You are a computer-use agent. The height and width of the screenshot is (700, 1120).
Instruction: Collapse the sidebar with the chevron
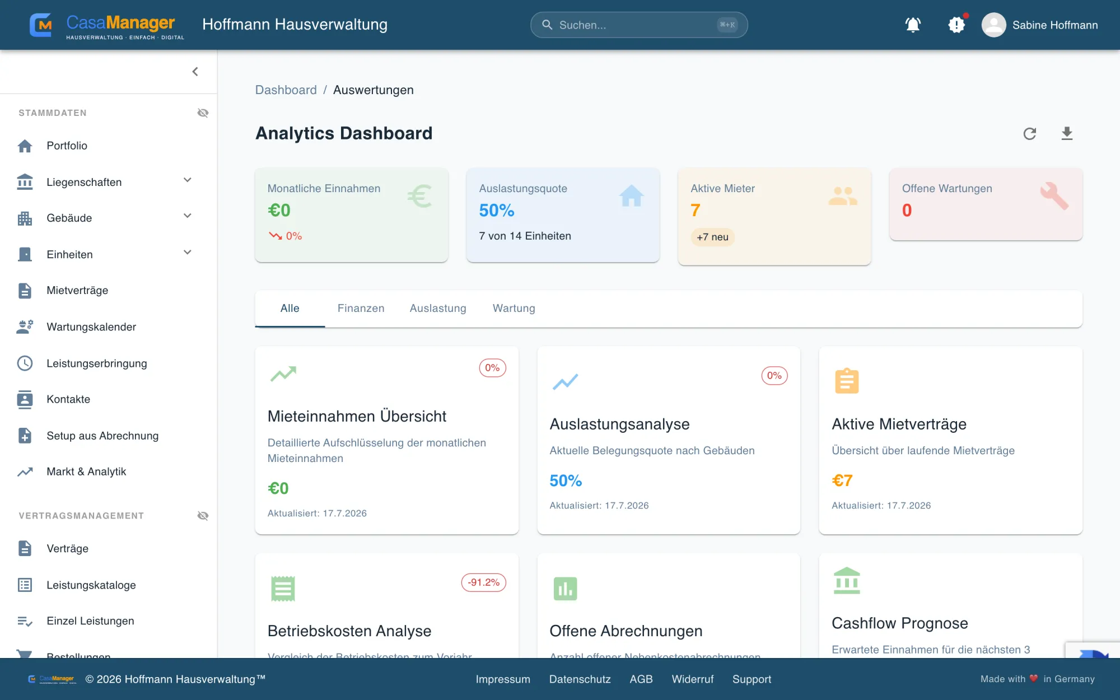tap(195, 72)
